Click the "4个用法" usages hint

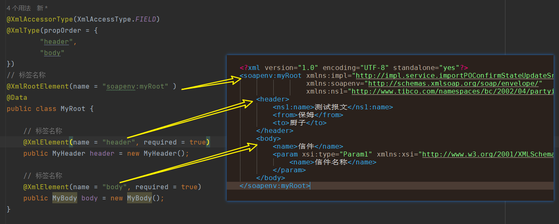pos(19,8)
